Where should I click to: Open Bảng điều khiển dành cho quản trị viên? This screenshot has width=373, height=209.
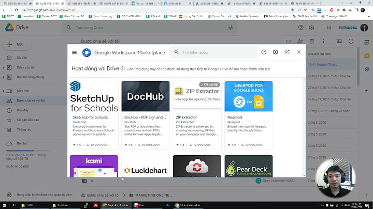coord(44,195)
